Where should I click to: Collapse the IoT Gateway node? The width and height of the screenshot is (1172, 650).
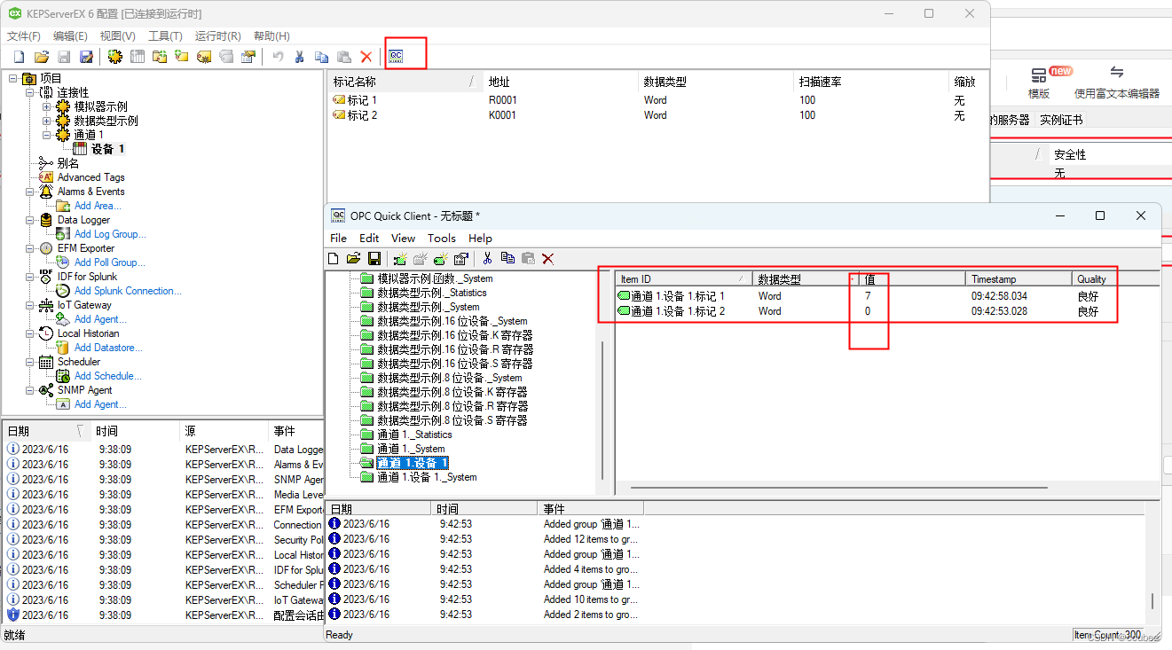point(30,305)
